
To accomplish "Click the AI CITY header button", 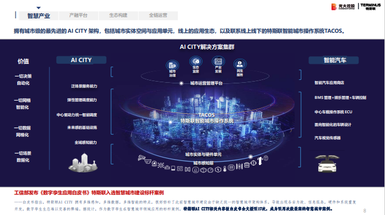I will pos(81,60).
